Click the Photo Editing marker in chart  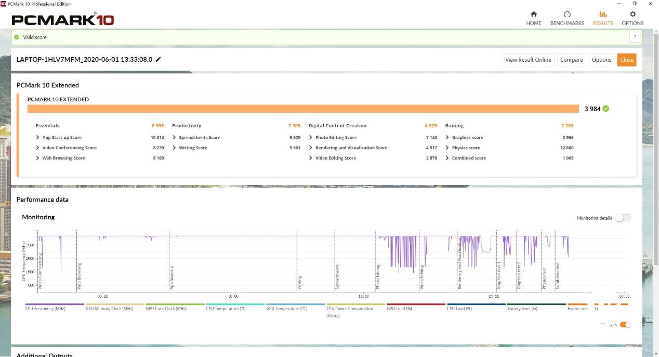point(378,277)
